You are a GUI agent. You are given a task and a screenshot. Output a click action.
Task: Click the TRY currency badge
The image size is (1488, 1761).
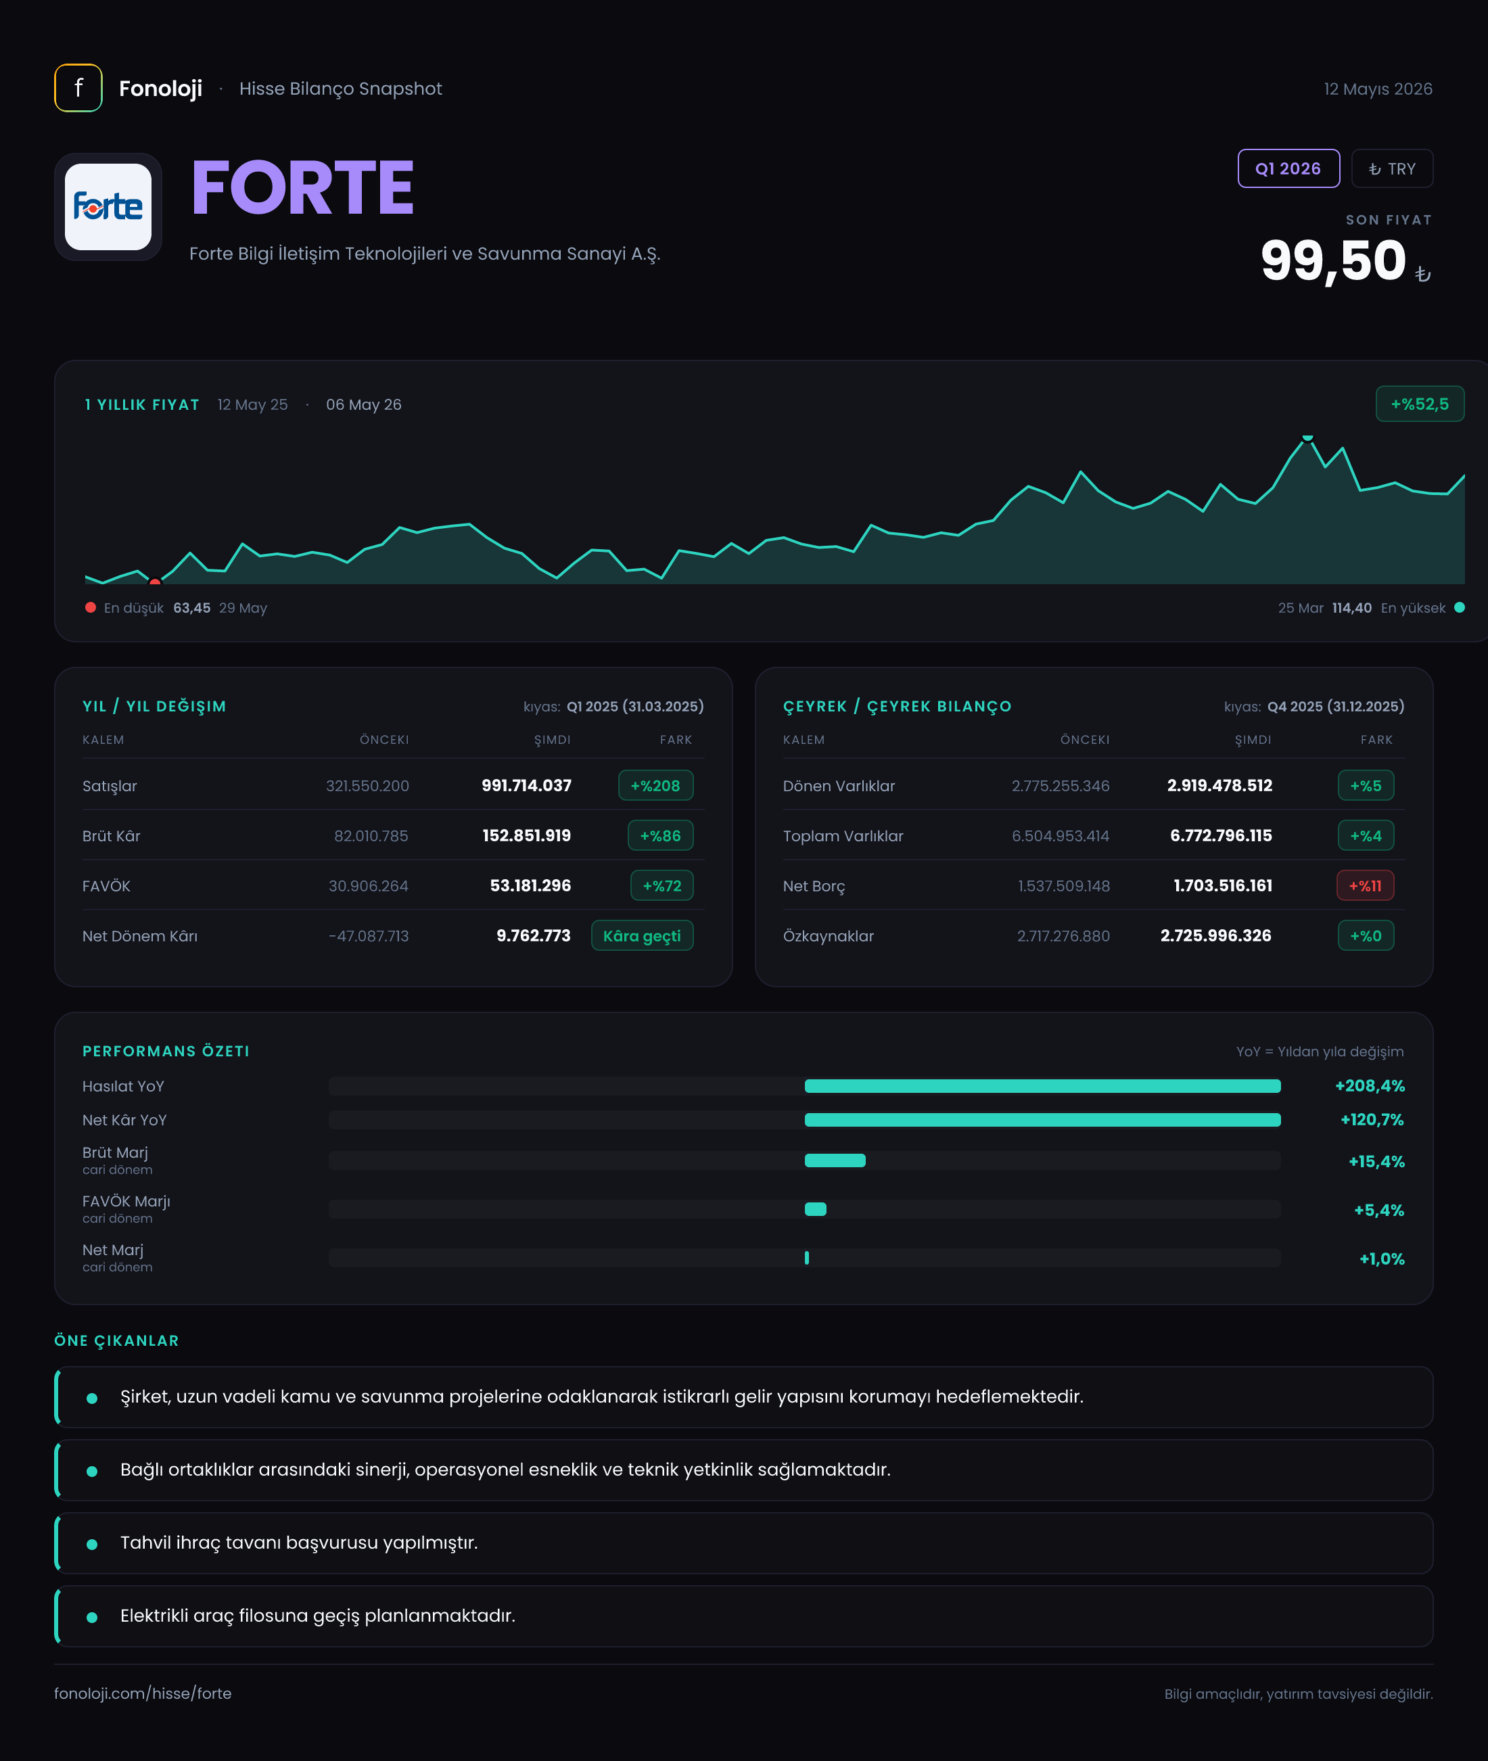pyautogui.click(x=1392, y=168)
